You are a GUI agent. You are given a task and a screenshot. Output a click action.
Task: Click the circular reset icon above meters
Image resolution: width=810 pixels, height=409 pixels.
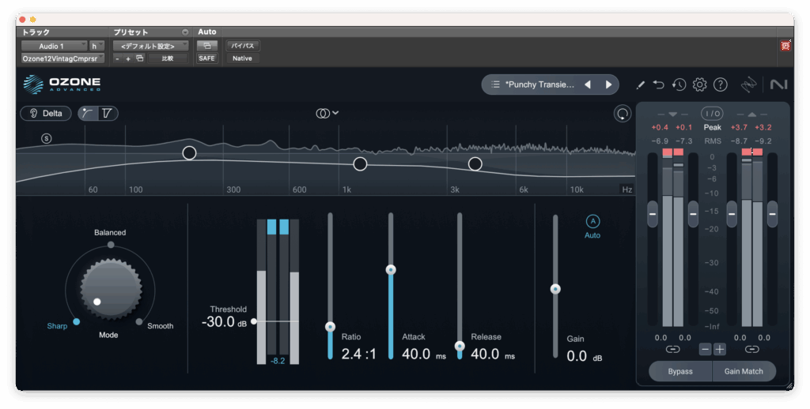[623, 114]
